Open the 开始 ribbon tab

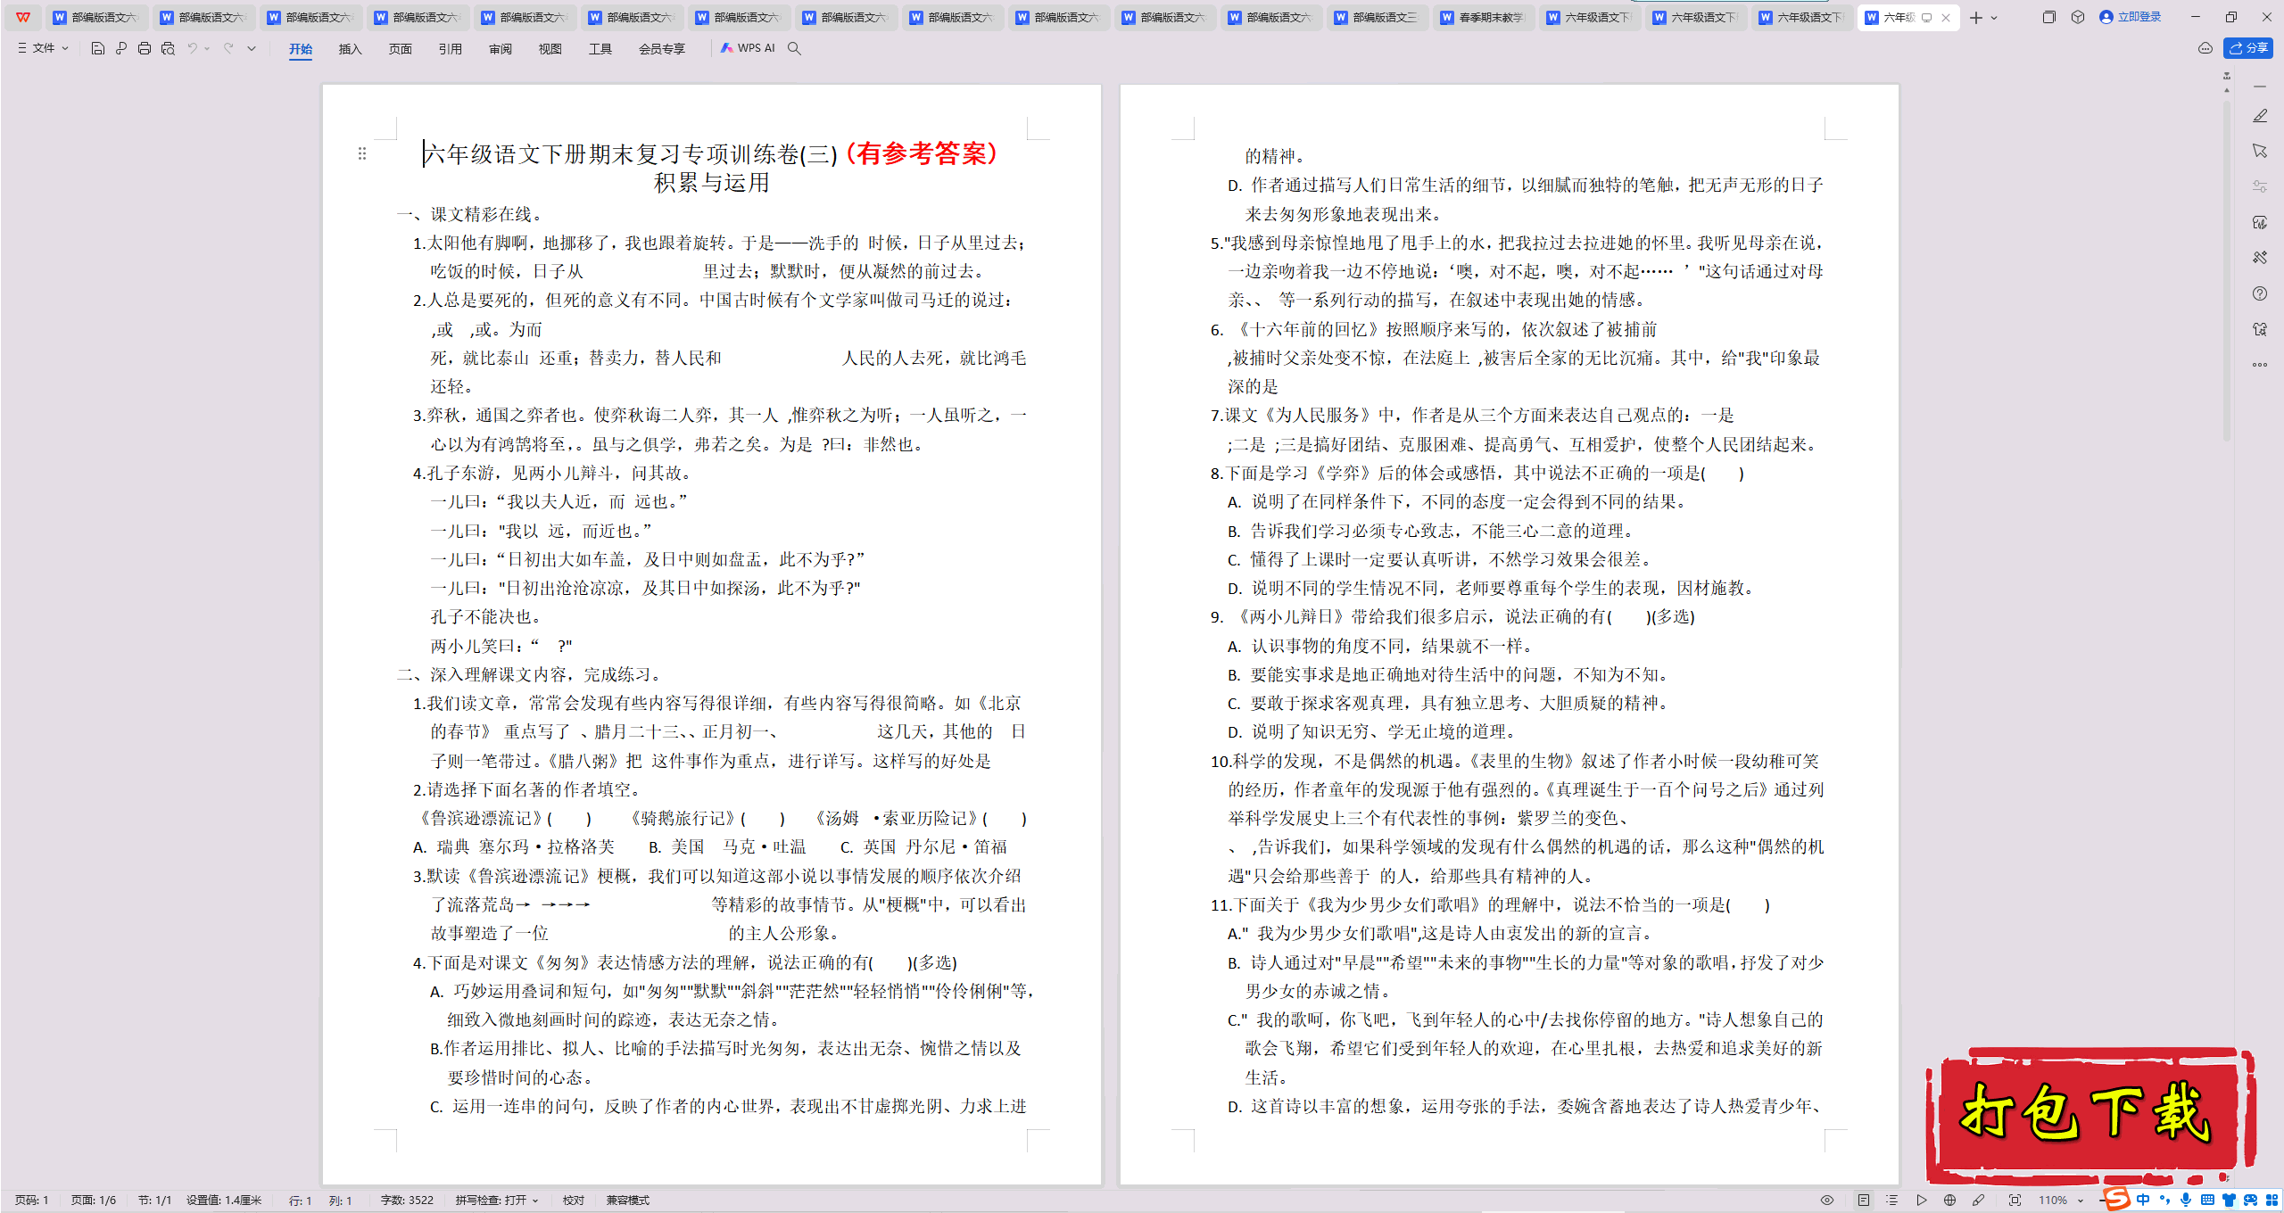tap(301, 49)
